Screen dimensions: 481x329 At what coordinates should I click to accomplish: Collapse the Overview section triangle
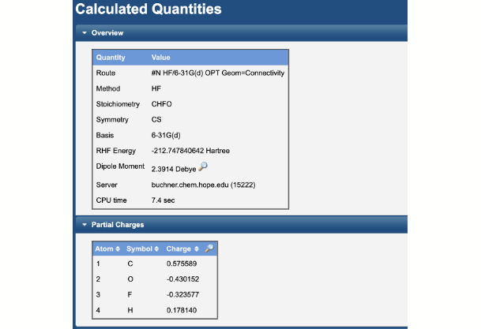tap(84, 33)
